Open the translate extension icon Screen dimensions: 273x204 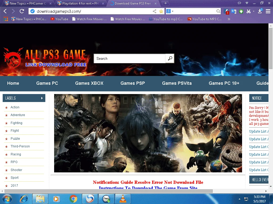[x=234, y=11]
